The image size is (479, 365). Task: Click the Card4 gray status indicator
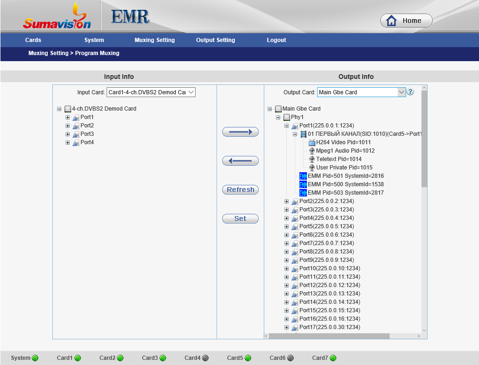click(x=205, y=358)
